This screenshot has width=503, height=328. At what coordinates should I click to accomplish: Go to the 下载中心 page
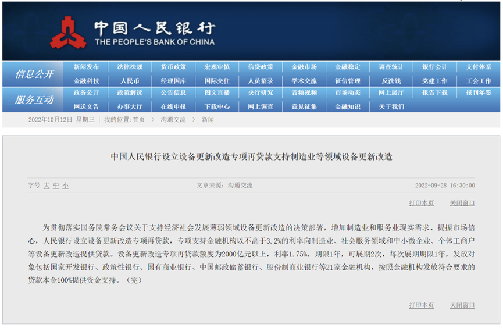217,106
